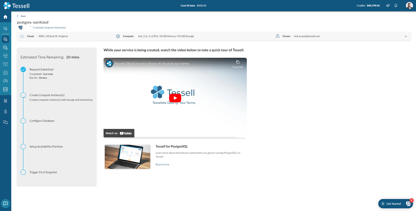Image resolution: width=416 pixels, height=211 pixels.
Task: Click the Request Submitted completed step circle
Action: pyautogui.click(x=23, y=70)
